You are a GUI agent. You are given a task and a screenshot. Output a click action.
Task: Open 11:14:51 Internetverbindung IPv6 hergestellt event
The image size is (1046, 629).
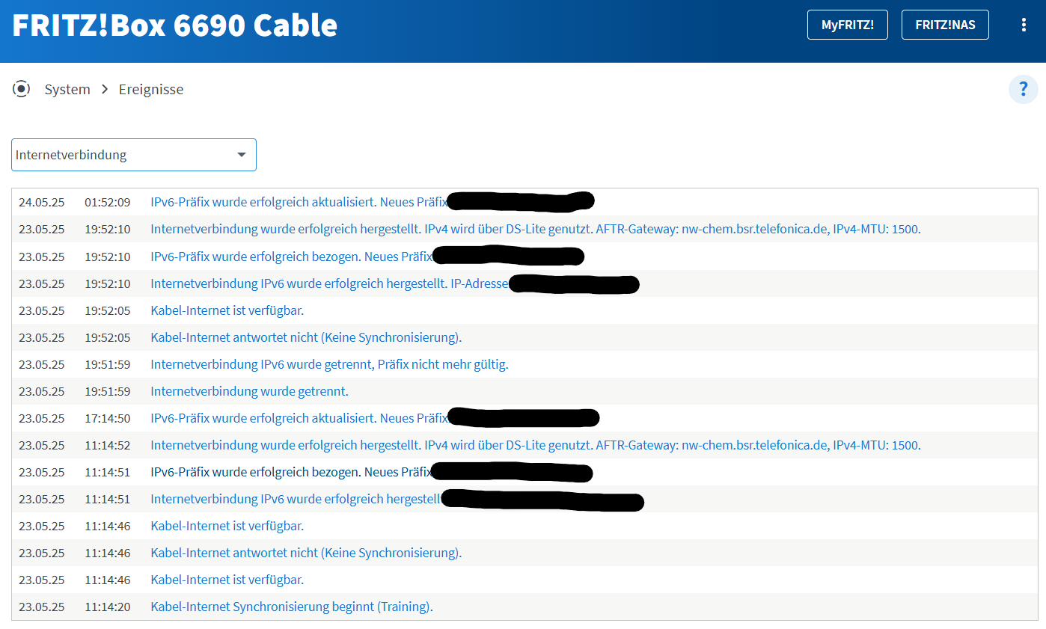pos(296,499)
